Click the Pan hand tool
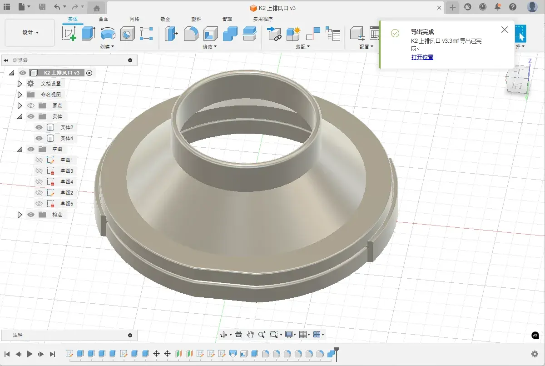 pos(250,335)
